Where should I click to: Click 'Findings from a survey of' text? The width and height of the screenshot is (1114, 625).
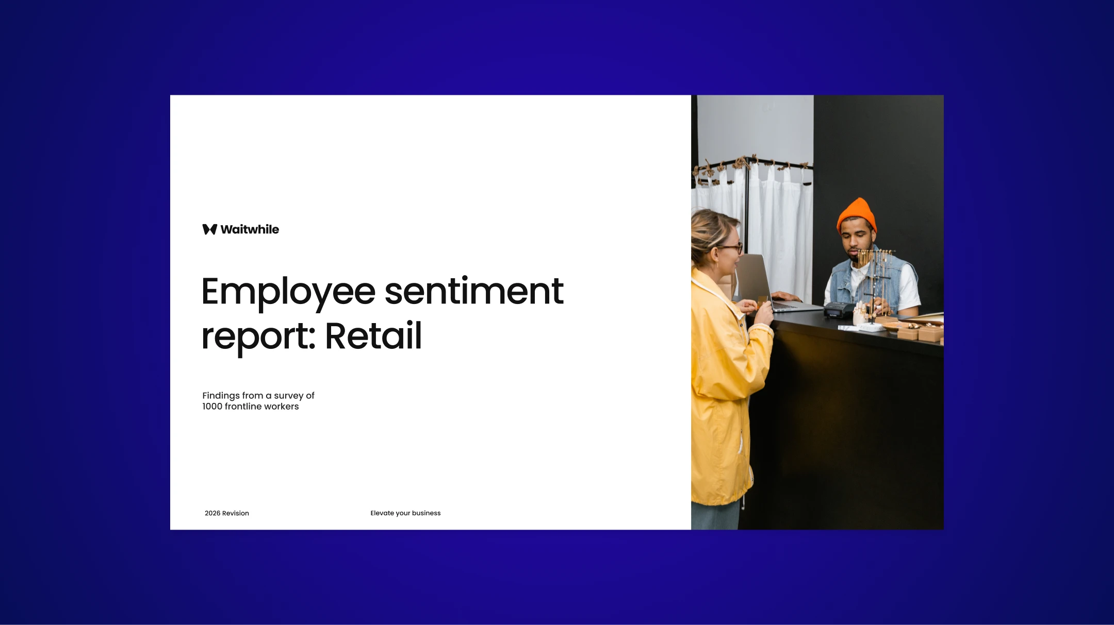coord(258,395)
